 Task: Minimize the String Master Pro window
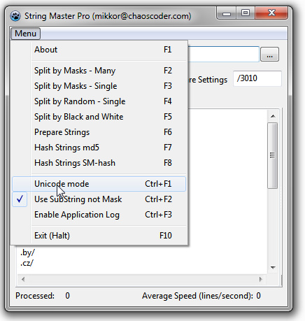[x=227, y=13]
